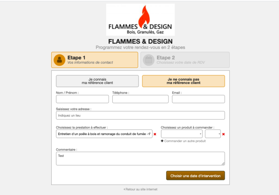Follow the "Retour au site internet" link
279x195 pixels.
(x=141, y=189)
